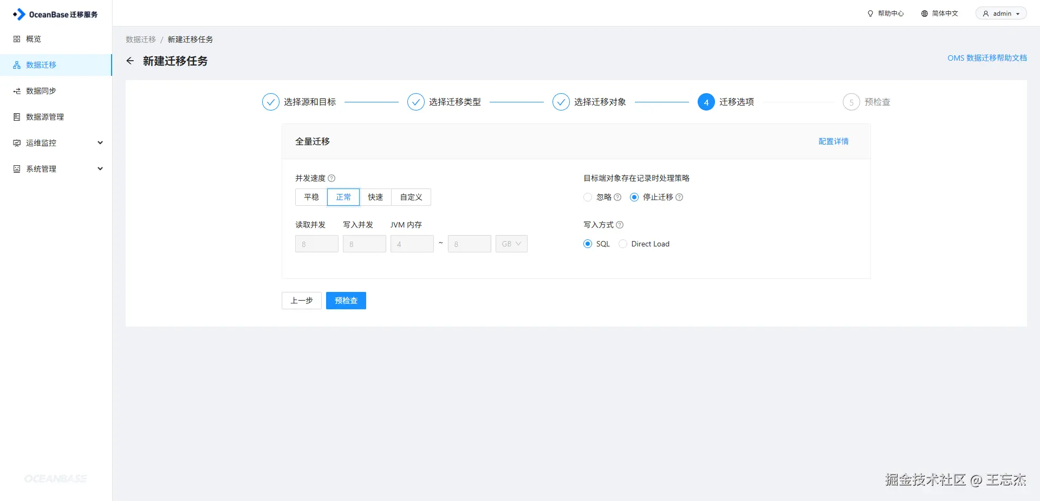Click the 迁移选项 step label
Screen dimensions: 1040x501
(x=737, y=102)
